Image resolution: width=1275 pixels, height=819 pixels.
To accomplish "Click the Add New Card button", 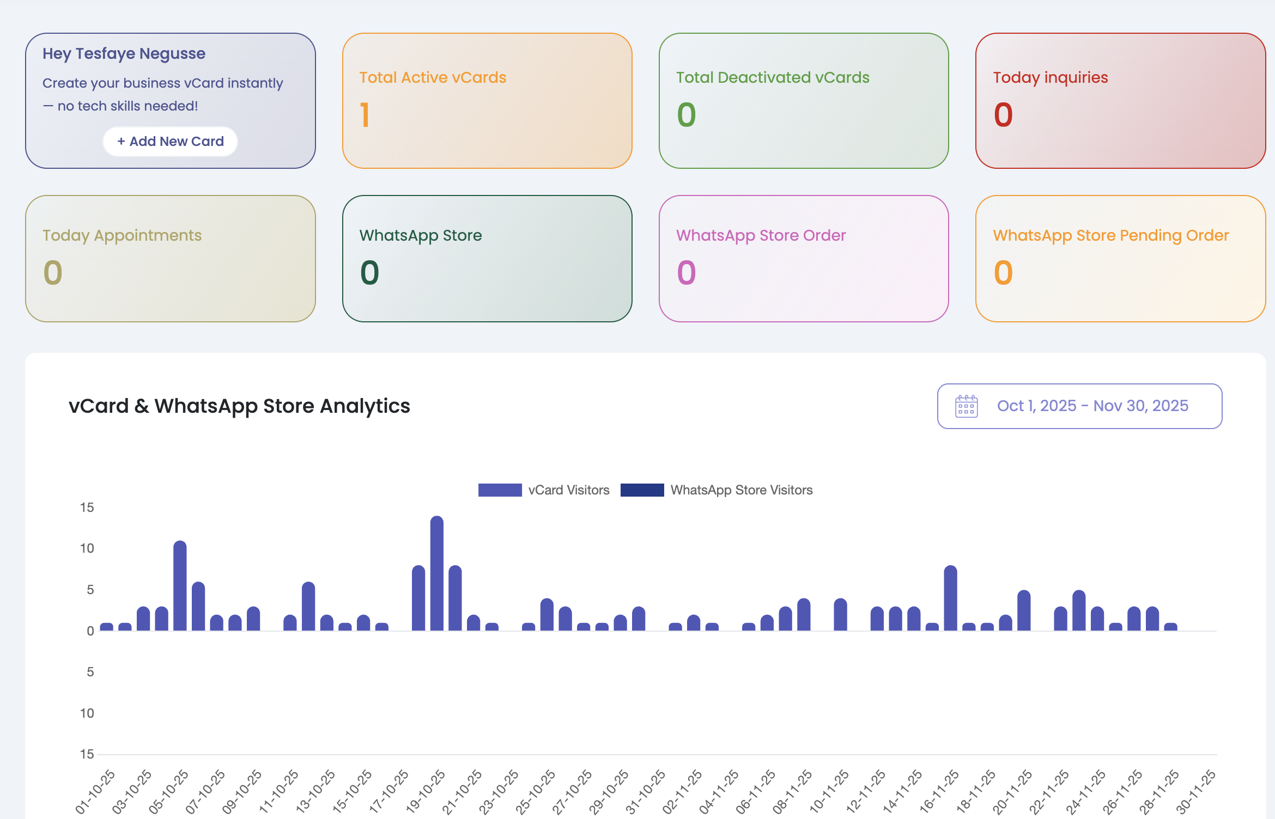I will (171, 142).
